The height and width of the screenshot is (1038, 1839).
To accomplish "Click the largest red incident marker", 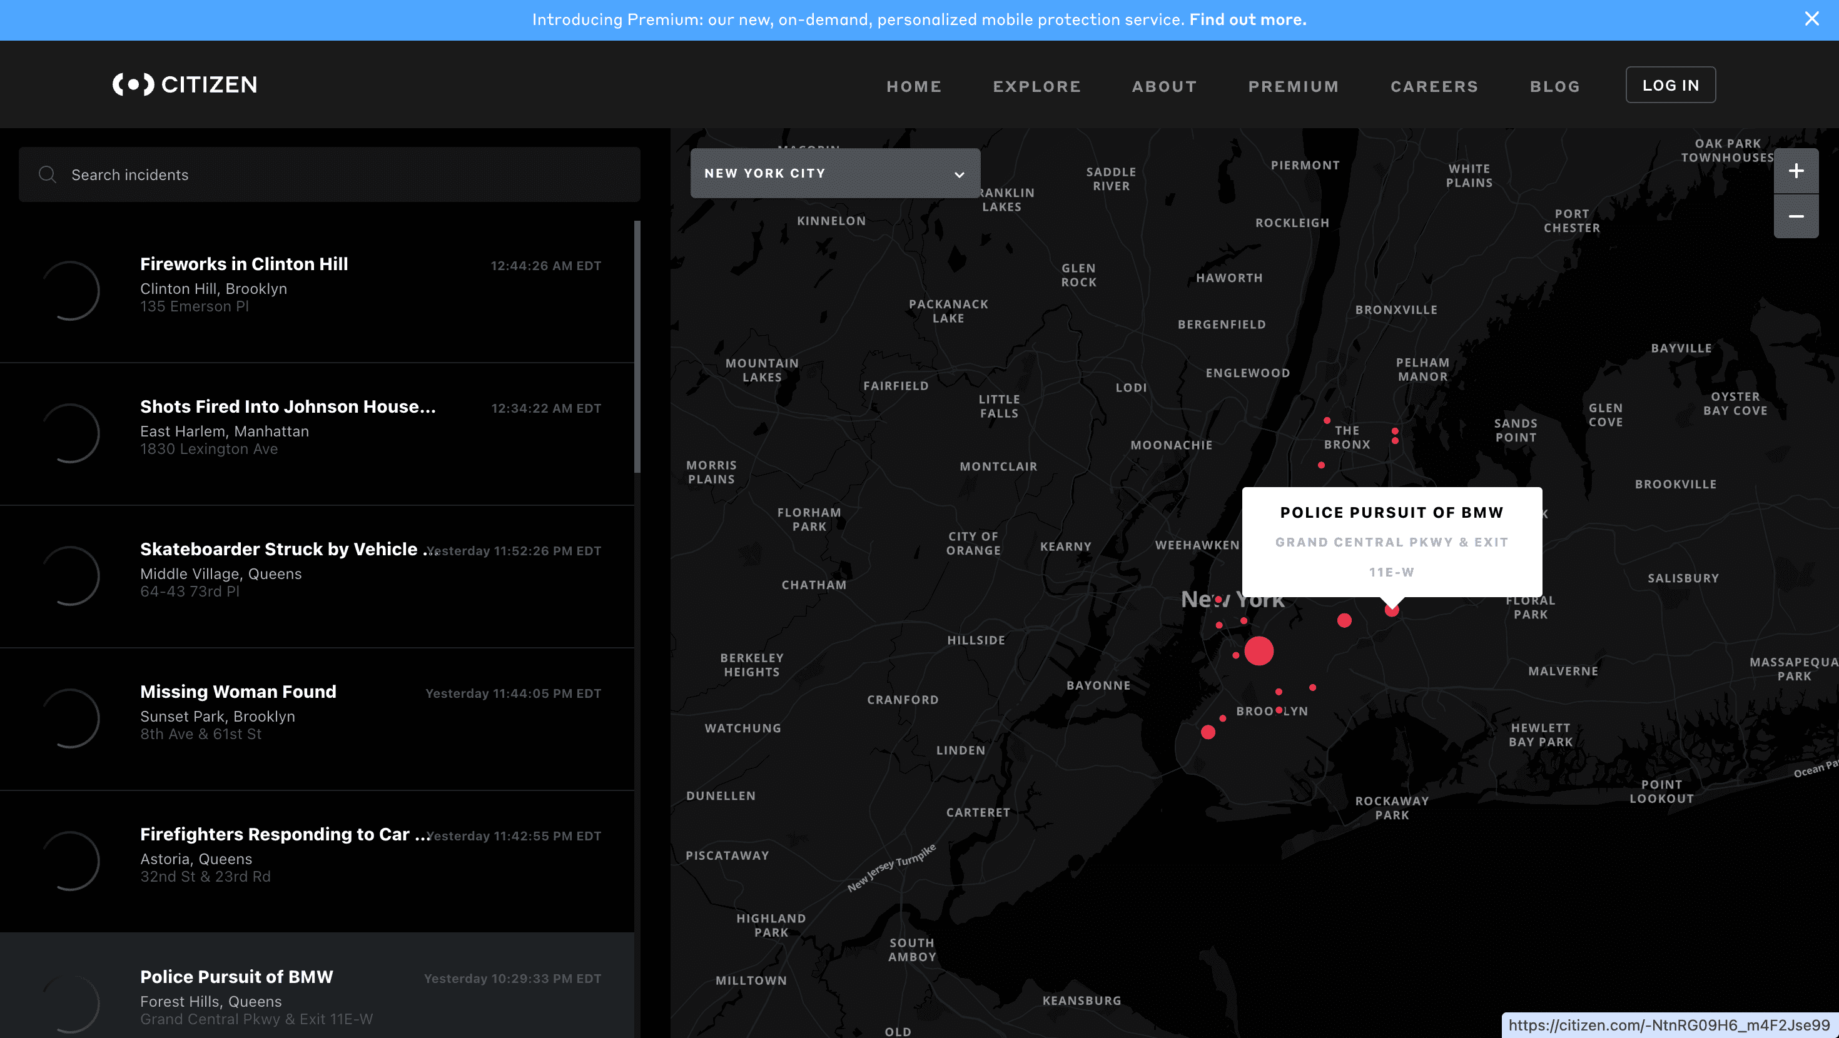I will pyautogui.click(x=1259, y=651).
